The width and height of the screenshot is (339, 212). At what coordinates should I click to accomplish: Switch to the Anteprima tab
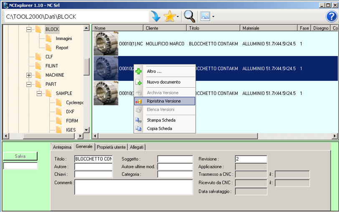coord(62,147)
